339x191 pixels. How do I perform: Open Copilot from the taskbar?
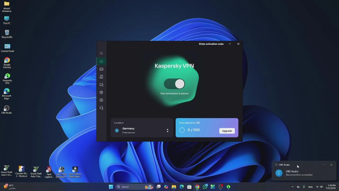pyautogui.click(x=166, y=187)
